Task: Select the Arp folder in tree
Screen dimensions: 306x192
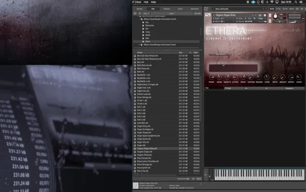Action: click(x=147, y=22)
